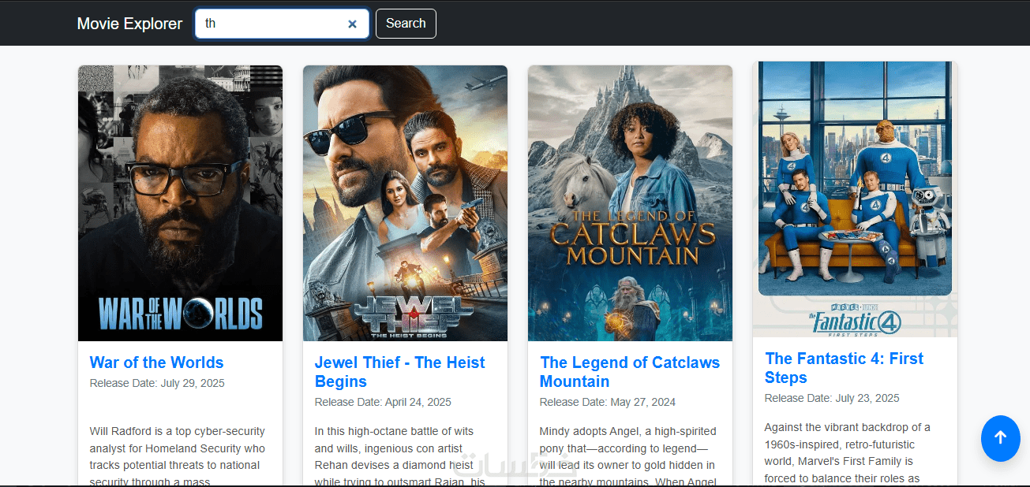Click the Marvel's First Family description
Image resolution: width=1030 pixels, height=487 pixels.
click(847, 453)
